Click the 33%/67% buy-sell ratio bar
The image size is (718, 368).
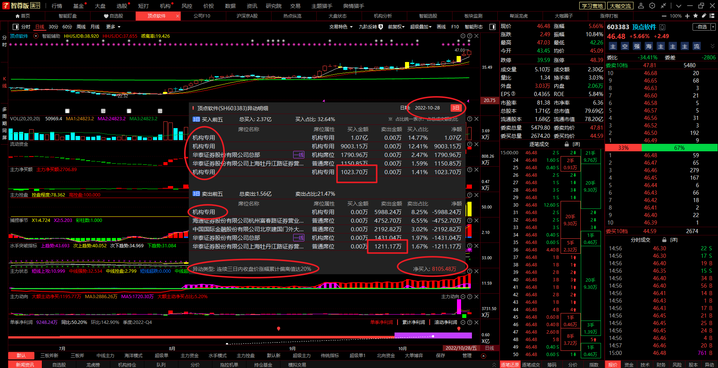[661, 148]
